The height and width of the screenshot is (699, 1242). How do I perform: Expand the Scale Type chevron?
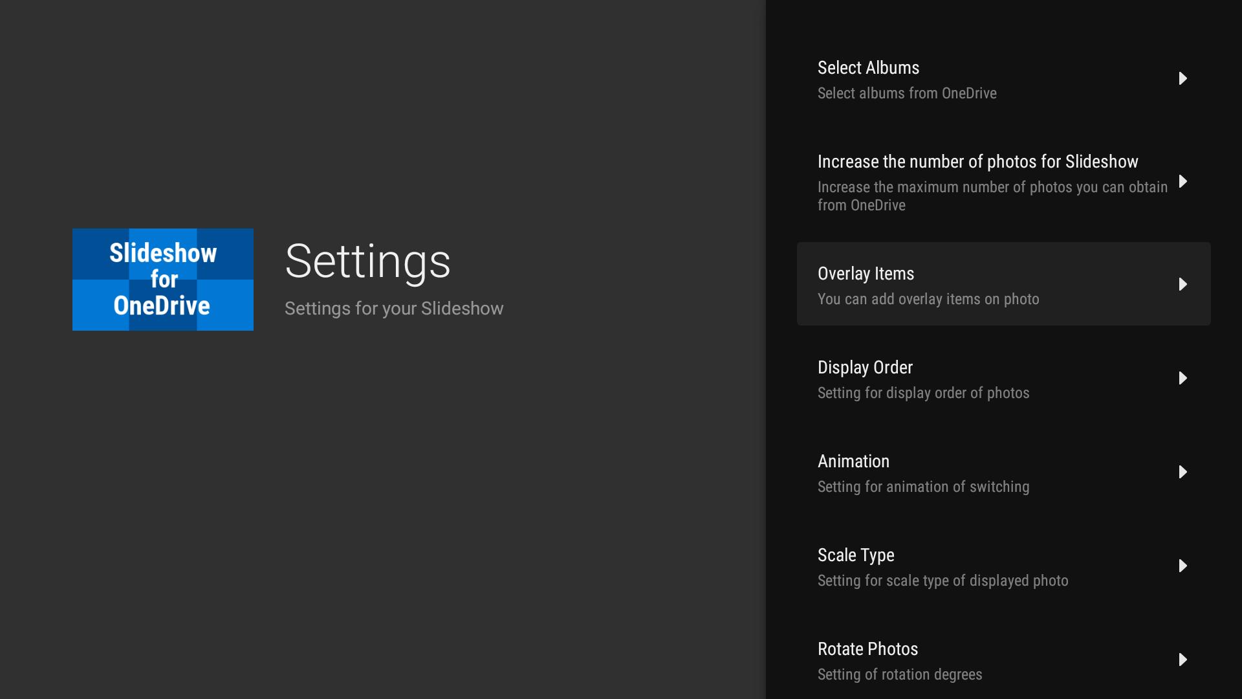coord(1182,566)
